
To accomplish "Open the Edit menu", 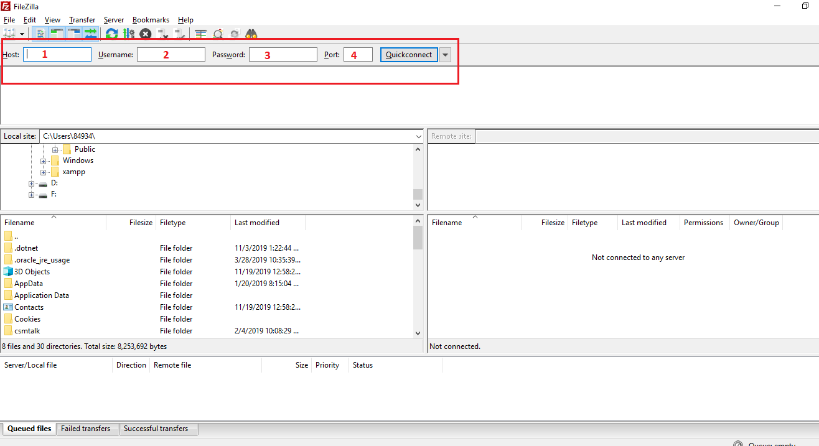I will (x=30, y=20).
